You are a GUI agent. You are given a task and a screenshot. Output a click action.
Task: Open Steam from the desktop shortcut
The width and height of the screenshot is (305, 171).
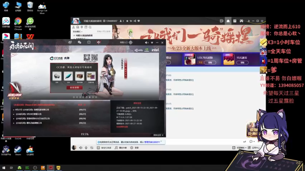coord(18,151)
